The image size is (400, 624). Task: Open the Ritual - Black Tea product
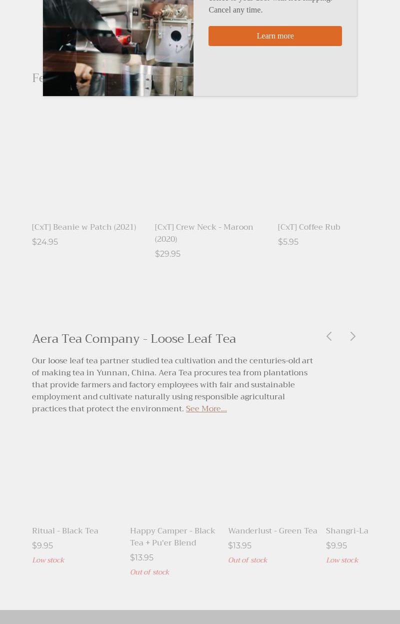point(65,531)
